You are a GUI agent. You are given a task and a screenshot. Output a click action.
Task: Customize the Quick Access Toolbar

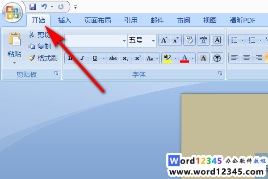tap(75, 7)
